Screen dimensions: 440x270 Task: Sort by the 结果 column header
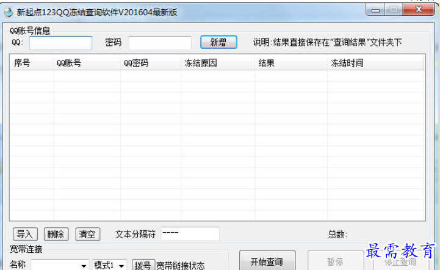(x=290, y=63)
